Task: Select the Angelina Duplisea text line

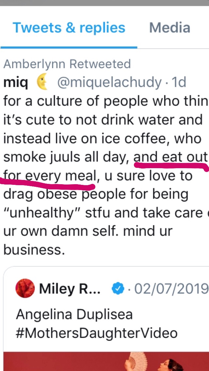Action: (74, 315)
